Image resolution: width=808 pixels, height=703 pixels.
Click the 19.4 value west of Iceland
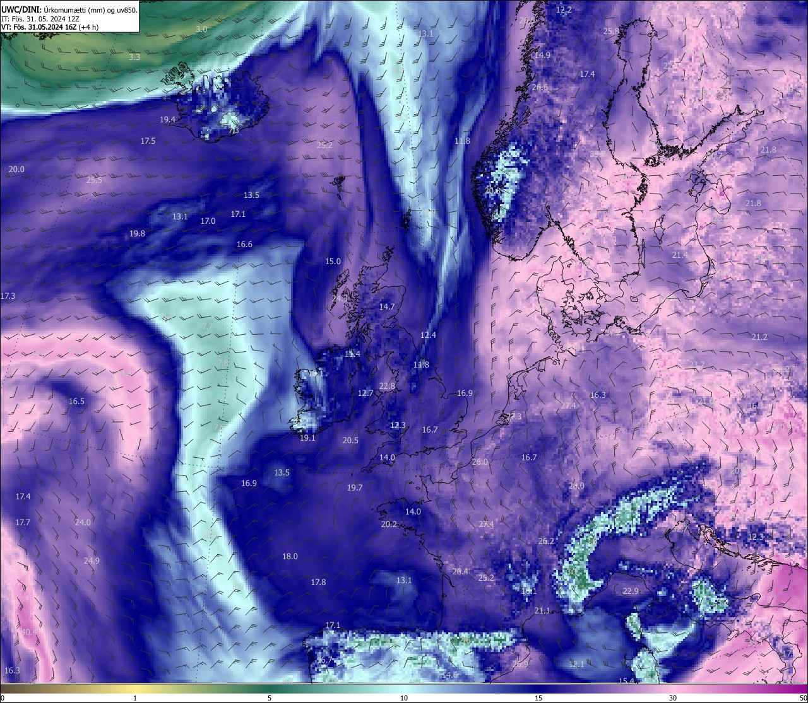[x=167, y=119]
